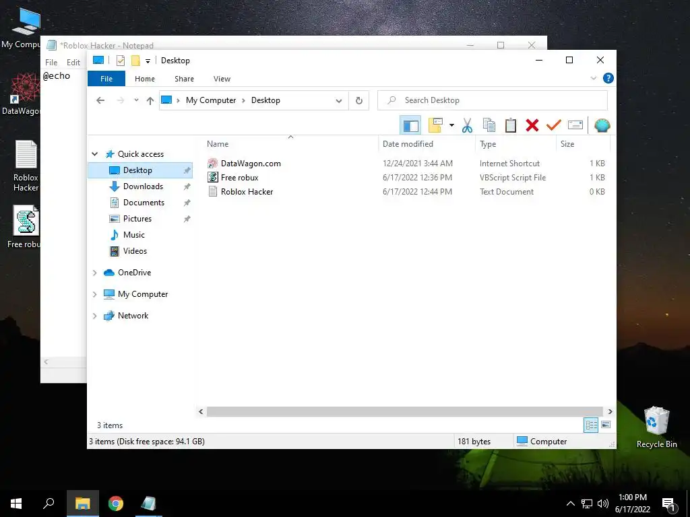Go up one folder level

150,100
